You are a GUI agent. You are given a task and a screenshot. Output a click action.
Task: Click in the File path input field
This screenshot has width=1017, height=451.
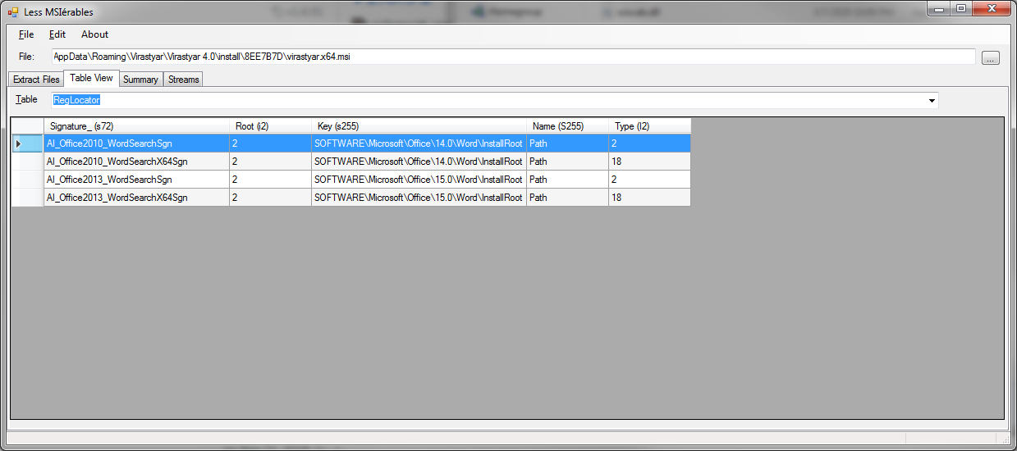512,57
